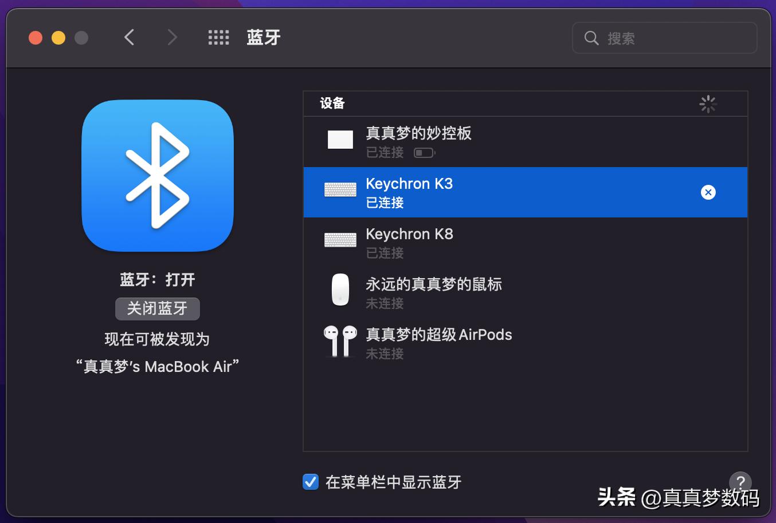776x523 pixels.
Task: Disconnect Keychron K3 via the X button
Action: click(x=708, y=192)
